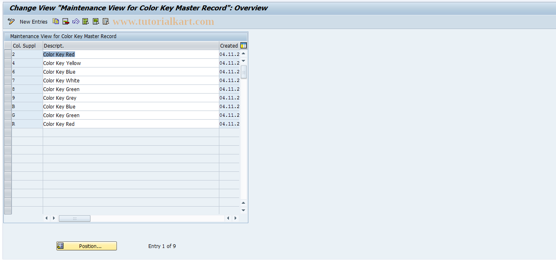Click the left horizontal scroll-left arrow
This screenshot has width=556, height=260.
[x=46, y=218]
